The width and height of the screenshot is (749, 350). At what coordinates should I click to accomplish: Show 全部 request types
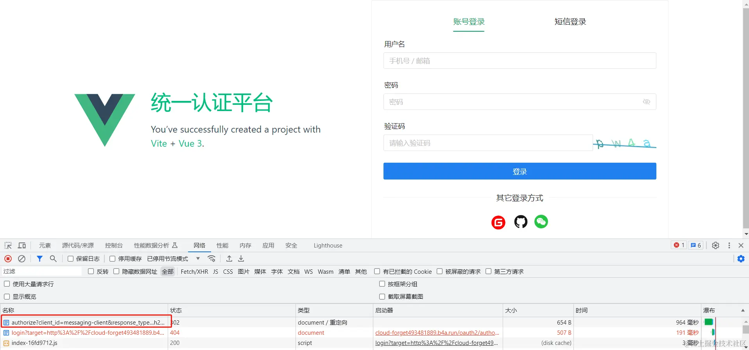pyautogui.click(x=168, y=272)
